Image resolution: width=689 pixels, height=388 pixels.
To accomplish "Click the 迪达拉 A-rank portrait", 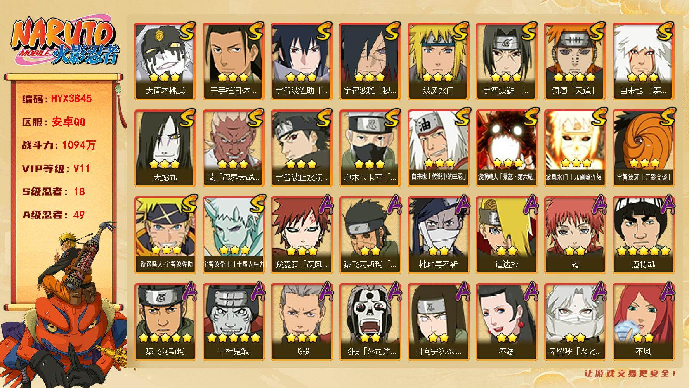I will coord(507,235).
